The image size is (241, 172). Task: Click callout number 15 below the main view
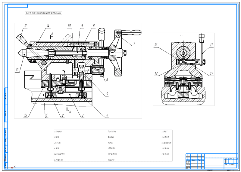coord(26,115)
